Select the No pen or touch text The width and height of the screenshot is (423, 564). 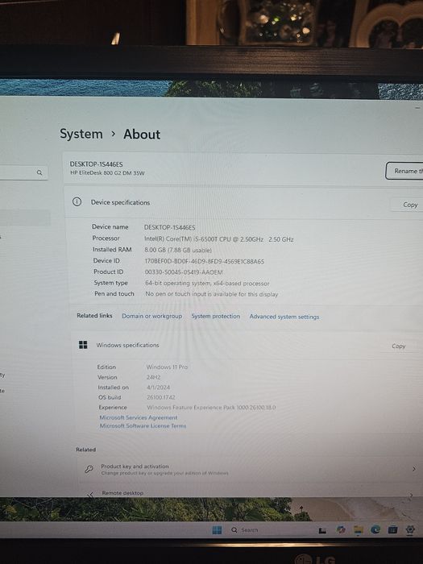pos(211,294)
